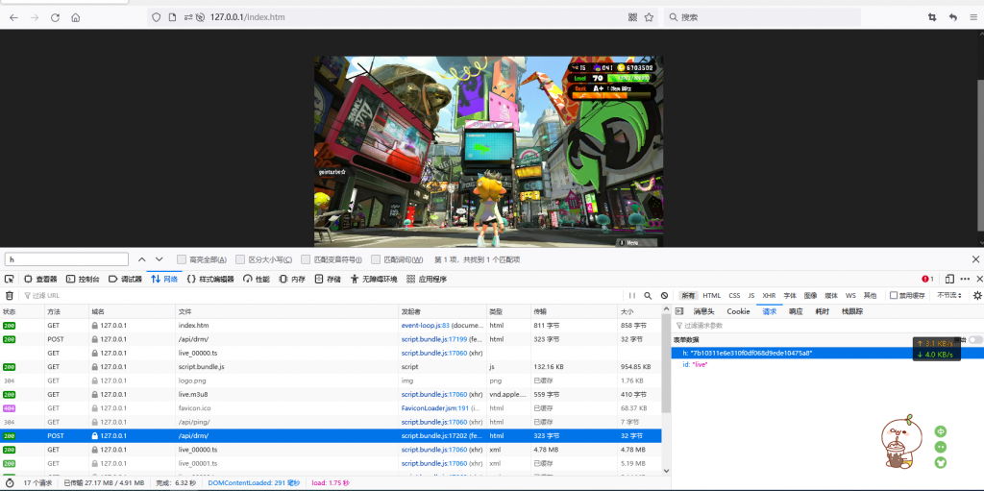Close the find bar
The image size is (984, 491).
tap(975, 259)
